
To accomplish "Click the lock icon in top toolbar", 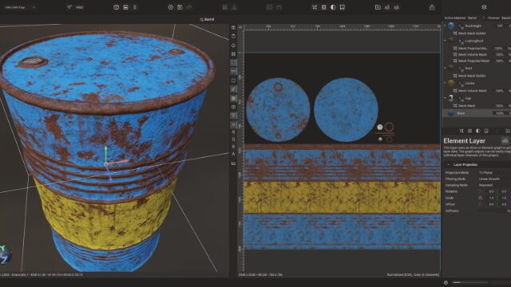I will [x=432, y=7].
